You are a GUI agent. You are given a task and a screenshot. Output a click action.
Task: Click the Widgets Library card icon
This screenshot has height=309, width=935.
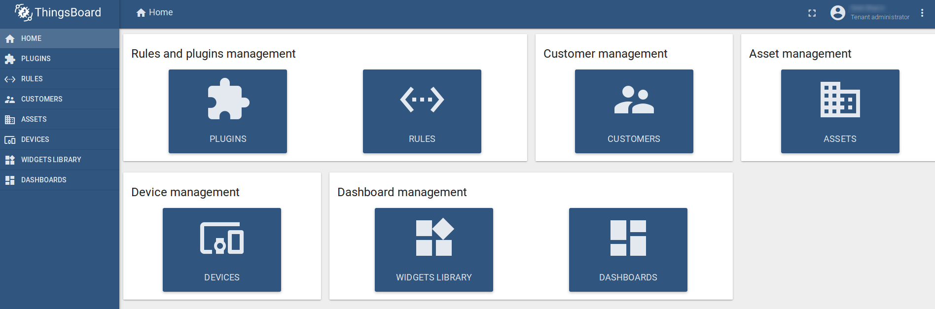pos(434,237)
